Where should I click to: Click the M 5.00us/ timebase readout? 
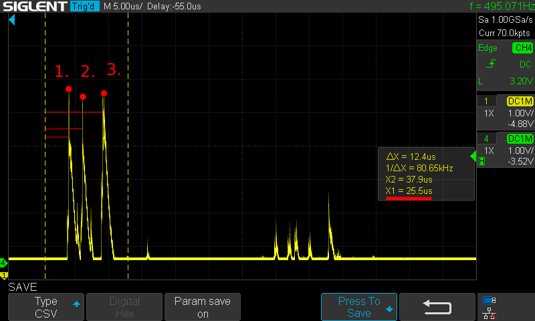tap(123, 7)
